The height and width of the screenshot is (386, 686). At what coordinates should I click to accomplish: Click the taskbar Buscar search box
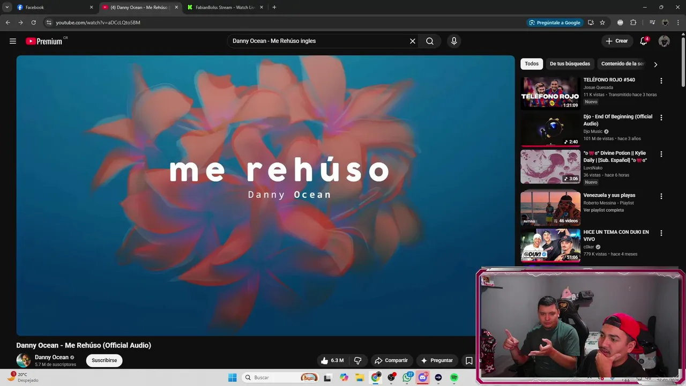(281, 377)
